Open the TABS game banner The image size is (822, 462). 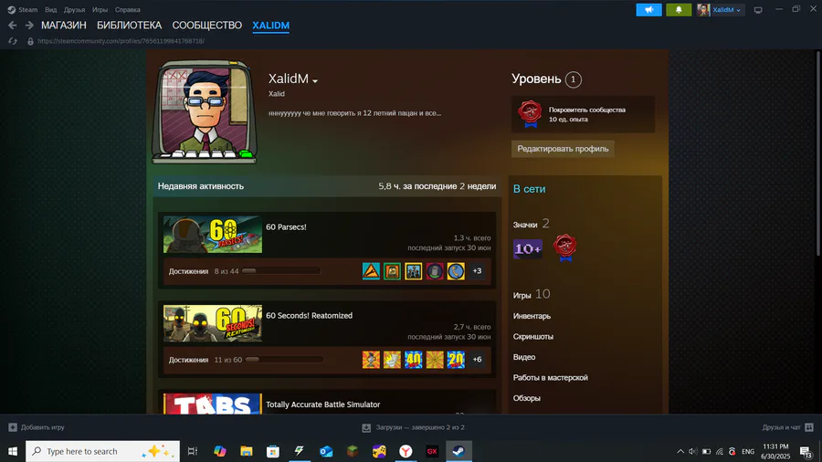tap(212, 404)
